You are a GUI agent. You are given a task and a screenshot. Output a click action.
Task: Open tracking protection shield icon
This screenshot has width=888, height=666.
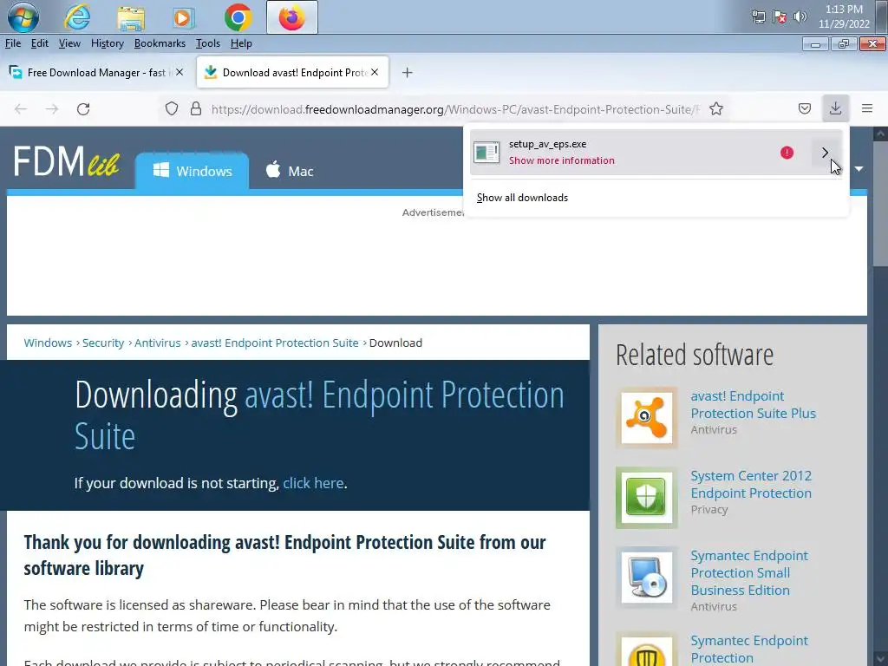(172, 108)
